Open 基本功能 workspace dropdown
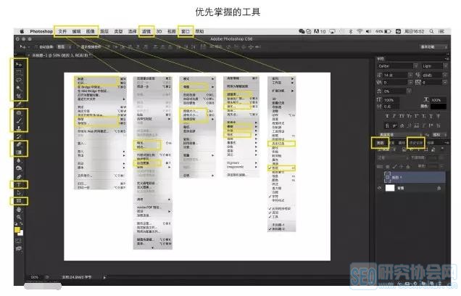This screenshot has height=296, width=461. pos(433,46)
